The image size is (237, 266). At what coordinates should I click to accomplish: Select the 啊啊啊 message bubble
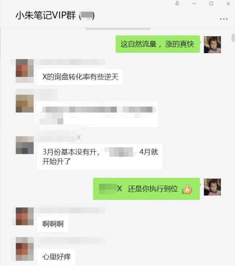(53, 224)
